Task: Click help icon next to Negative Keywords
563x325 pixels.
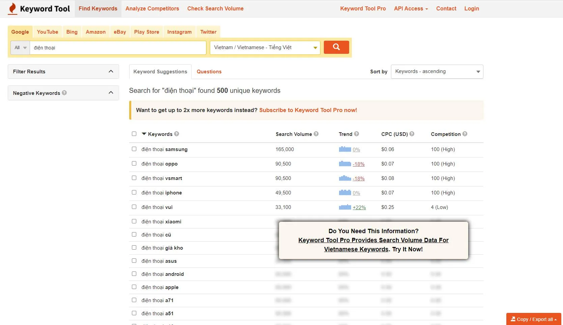Action: 64,93
